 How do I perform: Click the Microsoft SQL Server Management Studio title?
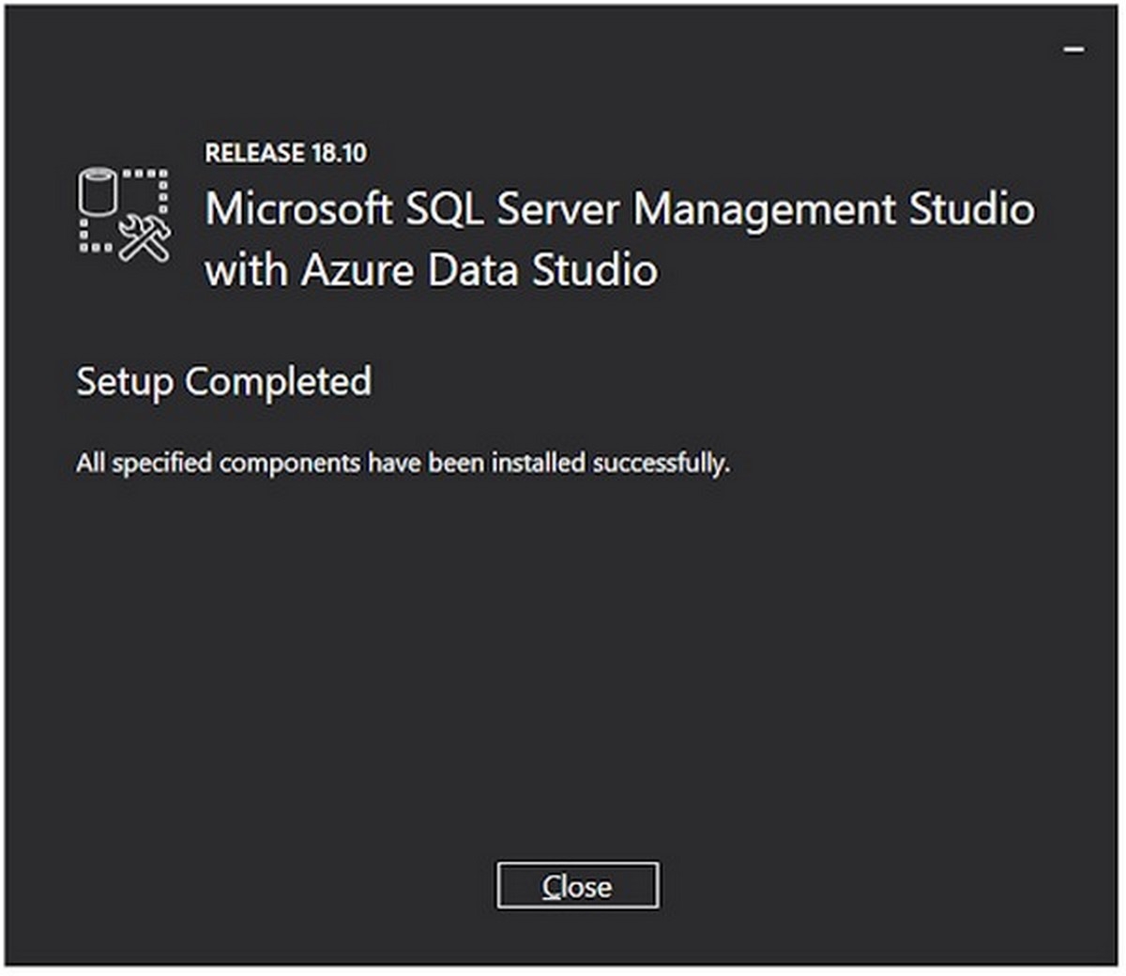coord(619,210)
